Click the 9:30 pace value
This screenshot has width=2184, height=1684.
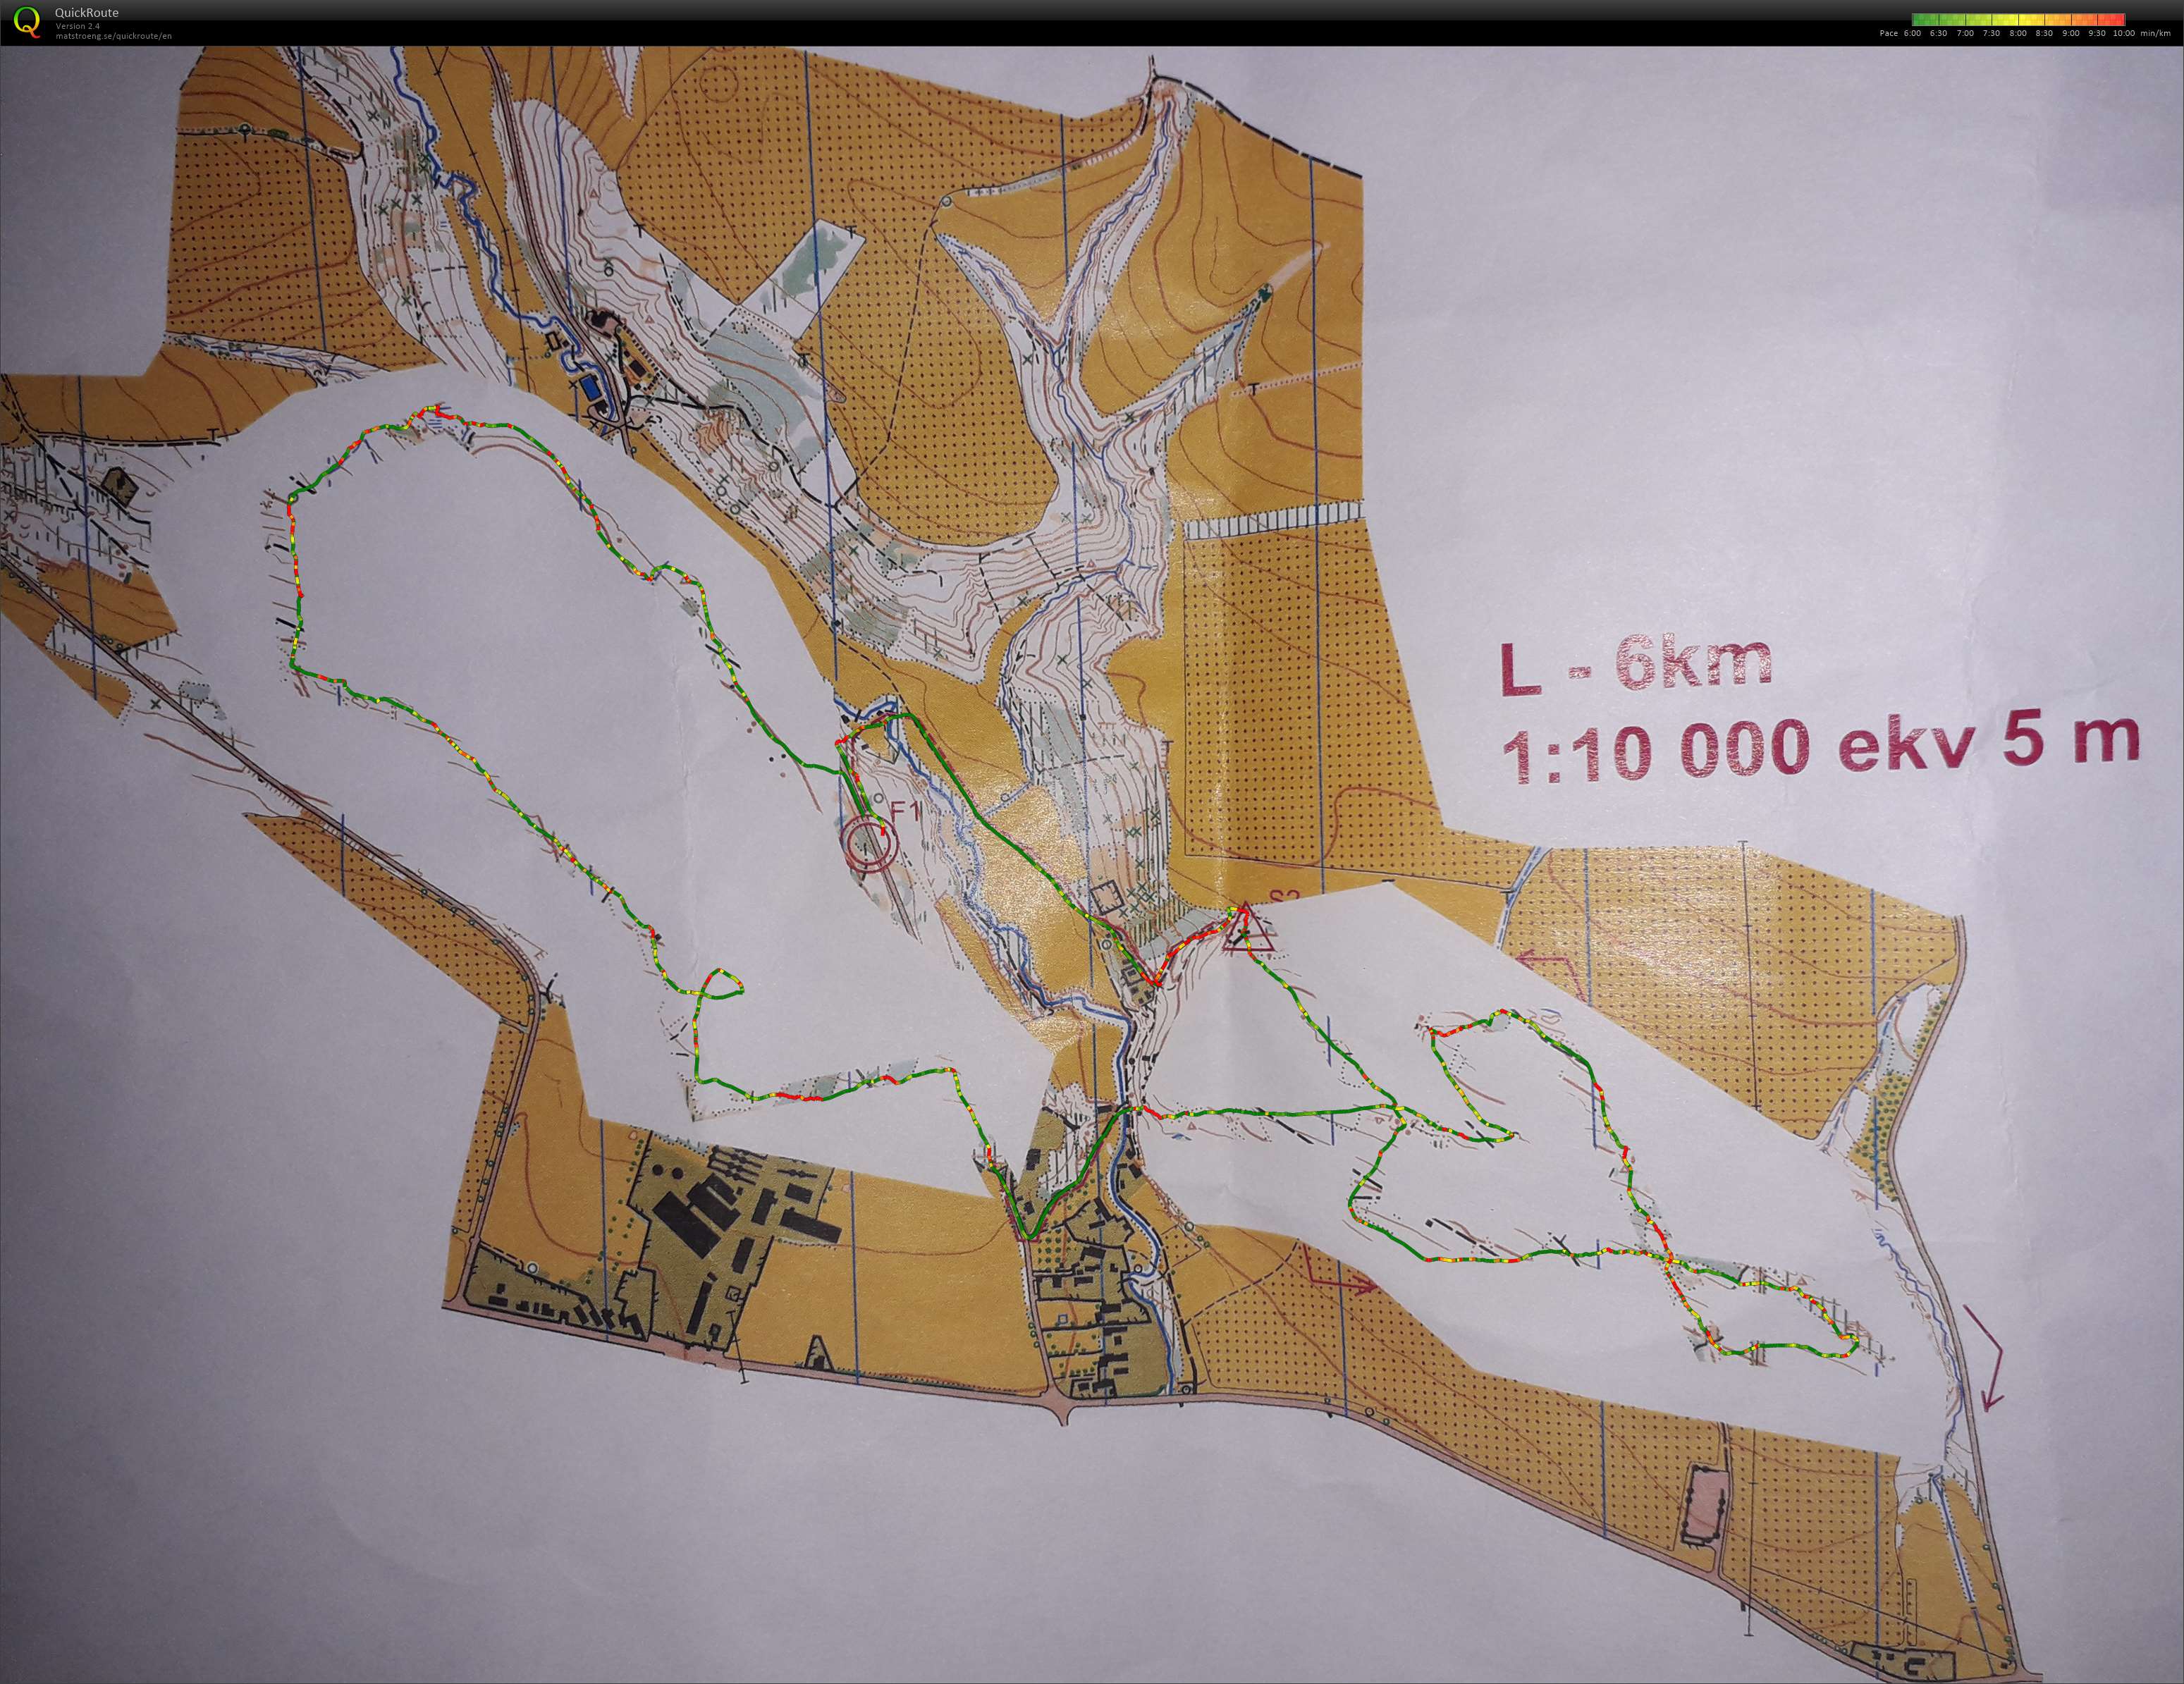pyautogui.click(x=2097, y=33)
